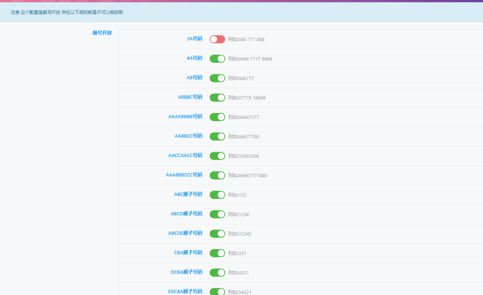The height and width of the screenshot is (295, 483).
Task: Toggle the ABBBC号码 switch off
Action: (217, 98)
